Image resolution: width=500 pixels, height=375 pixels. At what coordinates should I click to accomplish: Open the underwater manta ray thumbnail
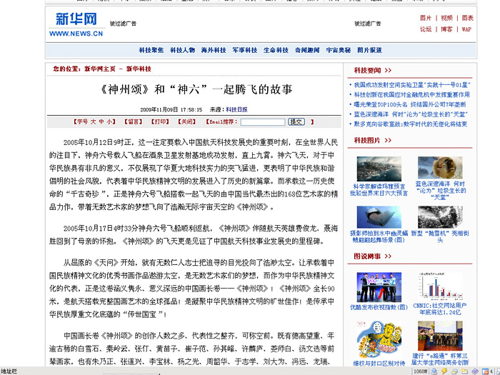pyautogui.click(x=379, y=217)
